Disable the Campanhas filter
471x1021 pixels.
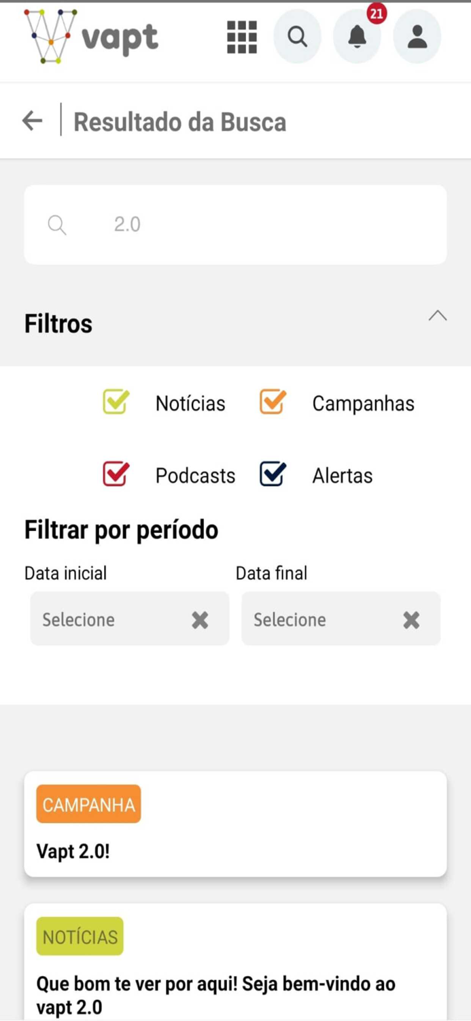(x=271, y=402)
